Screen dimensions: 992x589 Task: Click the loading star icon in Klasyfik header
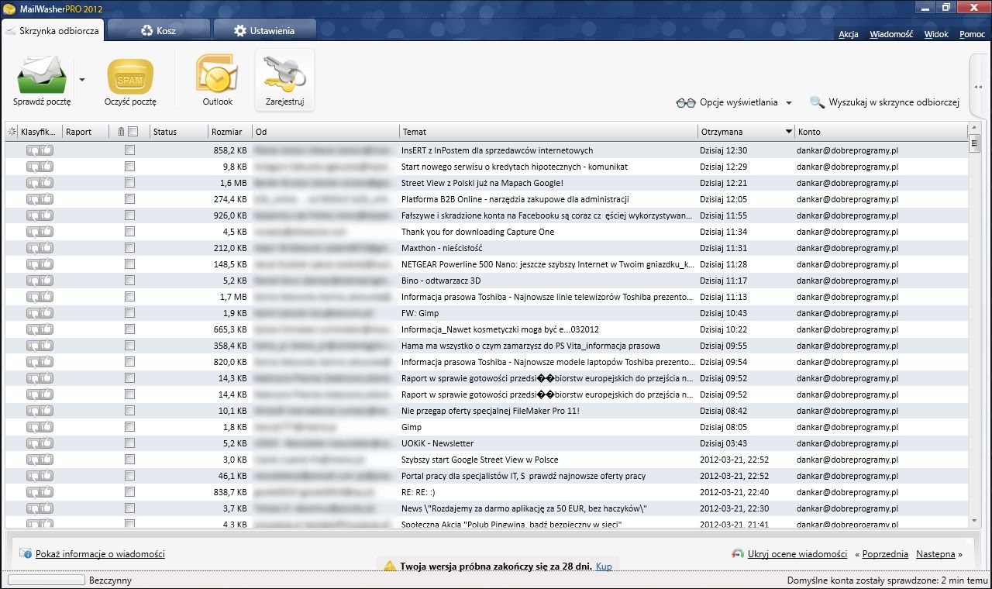(x=12, y=132)
